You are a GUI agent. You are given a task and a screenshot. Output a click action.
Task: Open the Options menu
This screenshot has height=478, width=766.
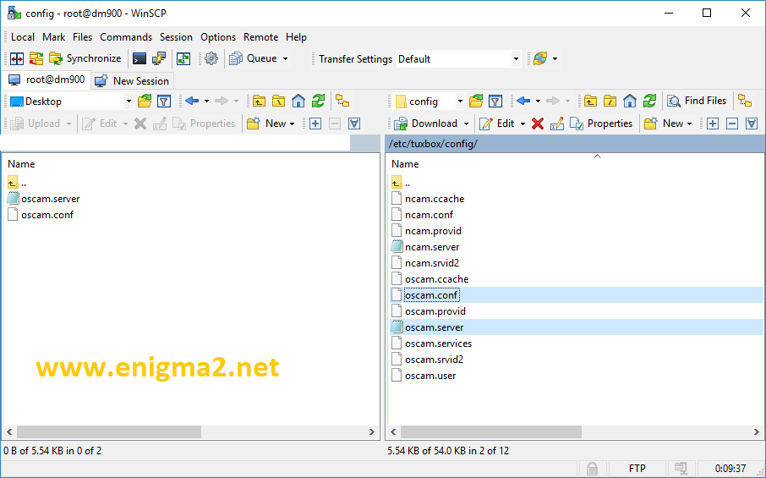coord(218,37)
